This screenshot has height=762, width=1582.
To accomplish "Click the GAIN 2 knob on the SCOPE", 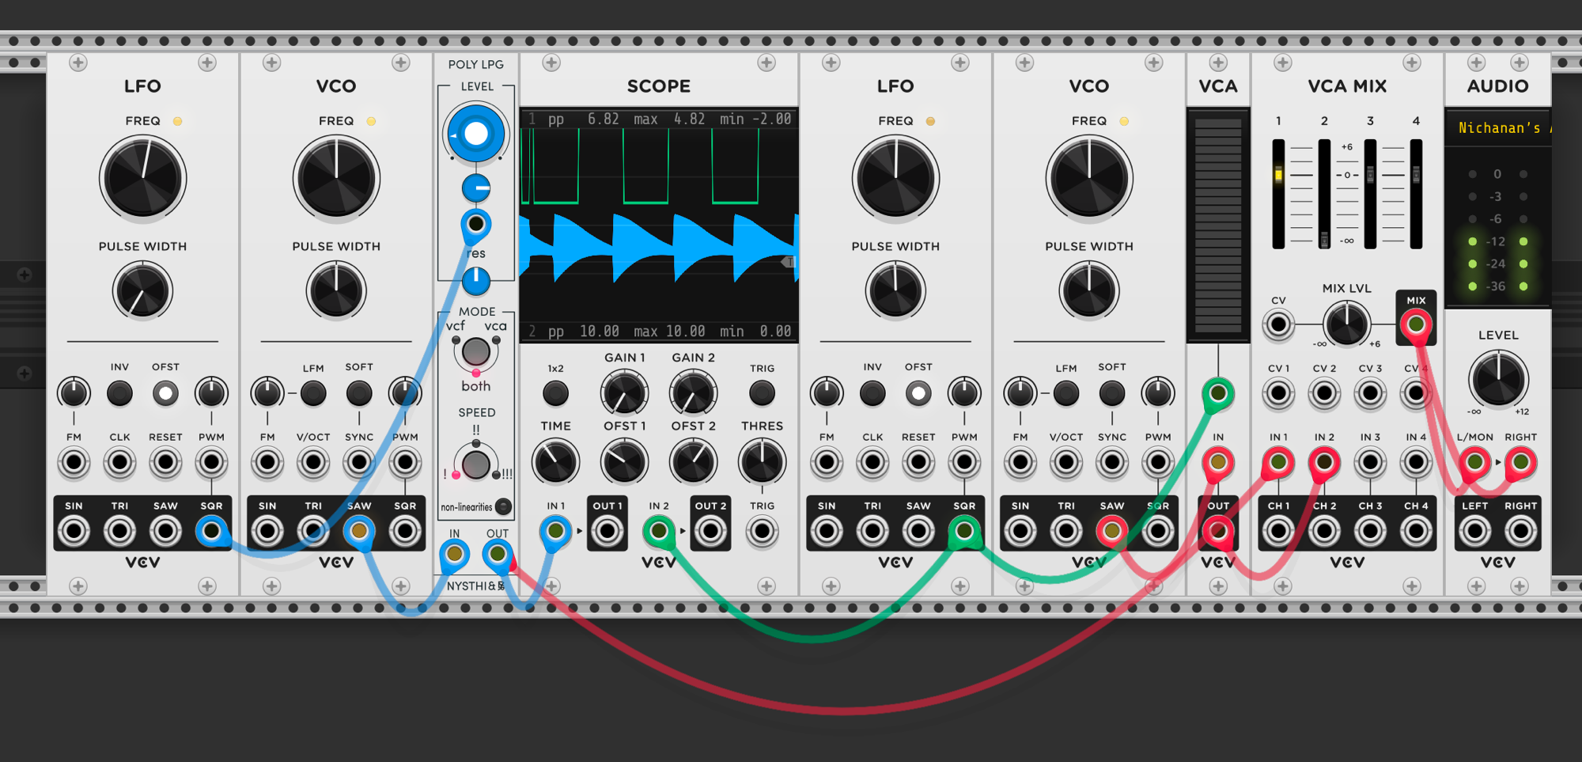I will pyautogui.click(x=693, y=392).
